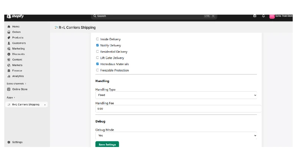Click the Handling Type label
This screenshot has height=167, width=297.
coord(105,89)
